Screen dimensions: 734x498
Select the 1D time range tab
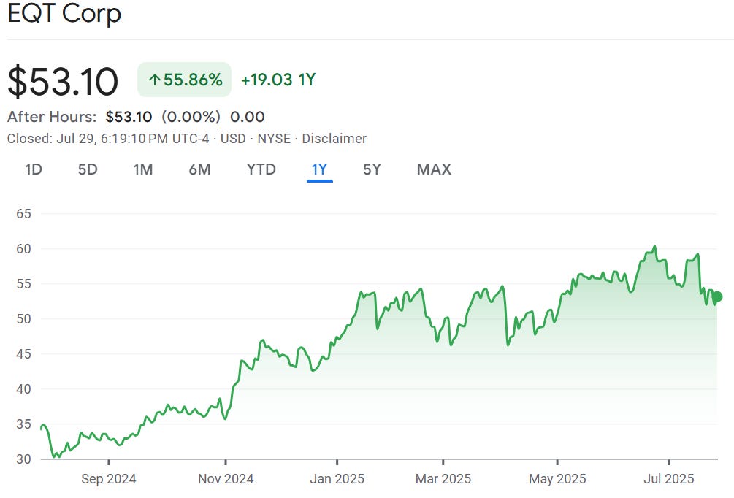click(34, 169)
